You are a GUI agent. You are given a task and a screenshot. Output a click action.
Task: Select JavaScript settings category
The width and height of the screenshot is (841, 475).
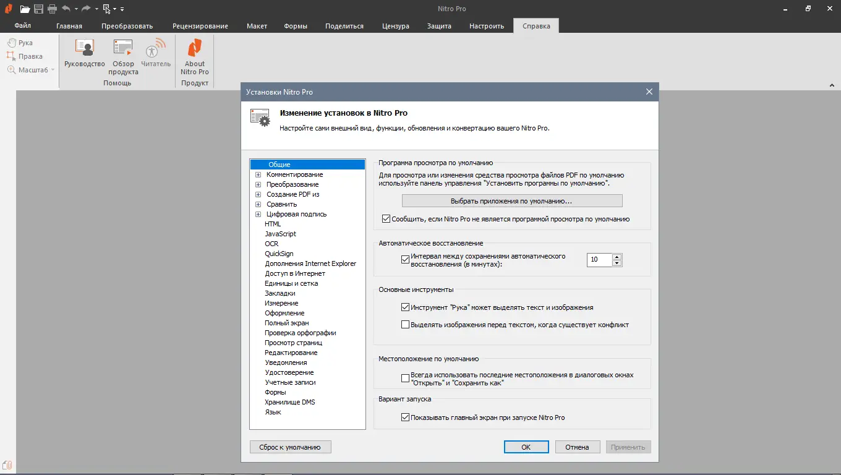click(281, 234)
